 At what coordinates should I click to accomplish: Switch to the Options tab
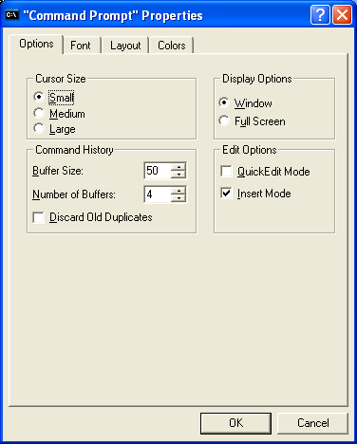tap(36, 44)
